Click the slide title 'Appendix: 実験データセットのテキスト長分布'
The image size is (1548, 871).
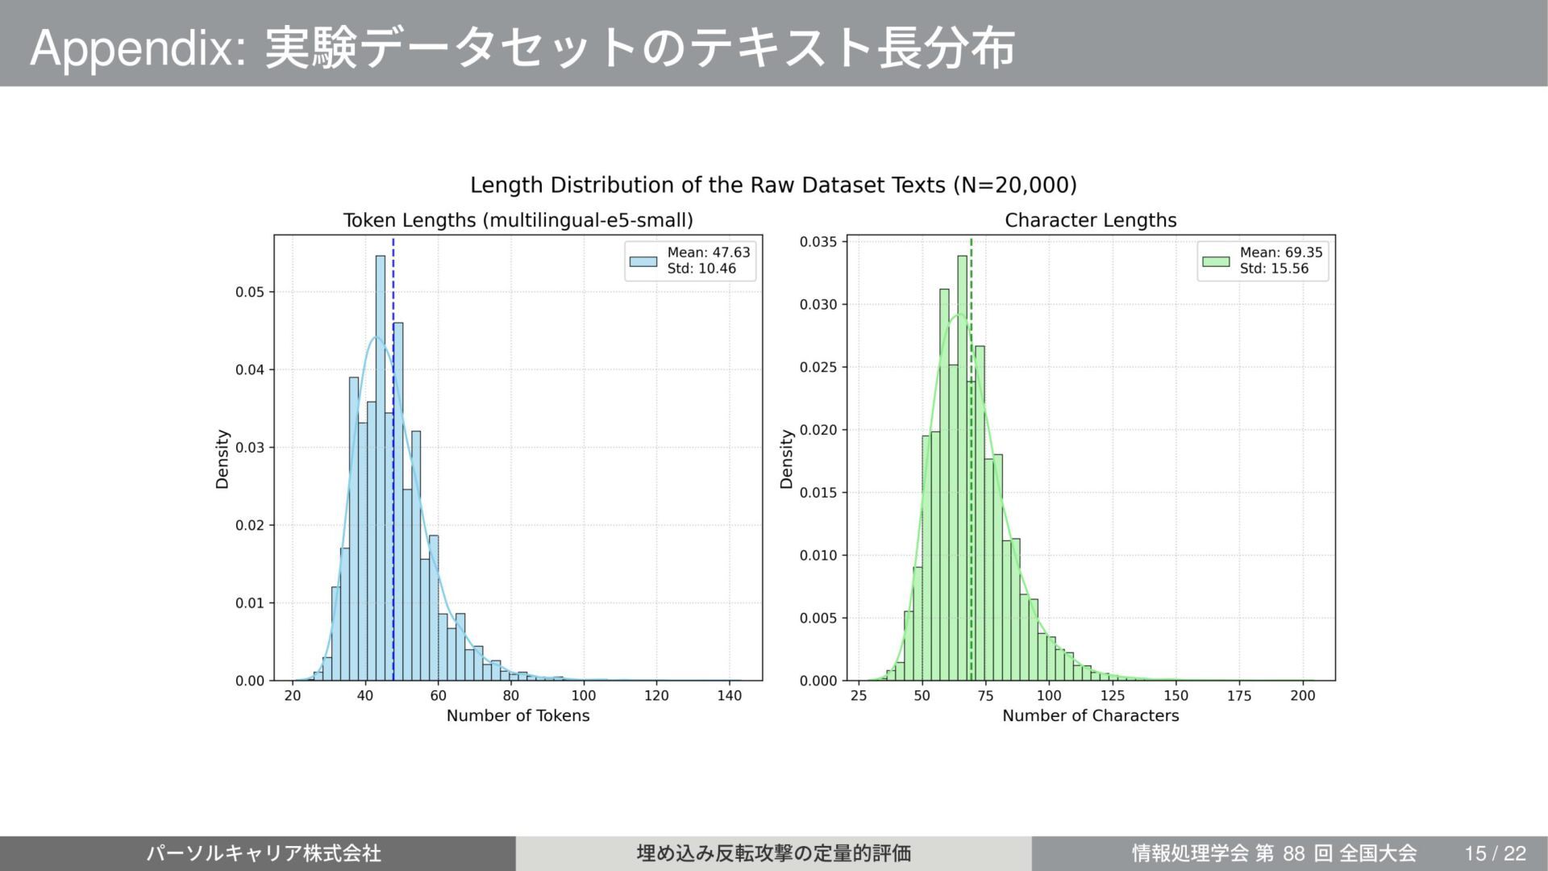(522, 47)
